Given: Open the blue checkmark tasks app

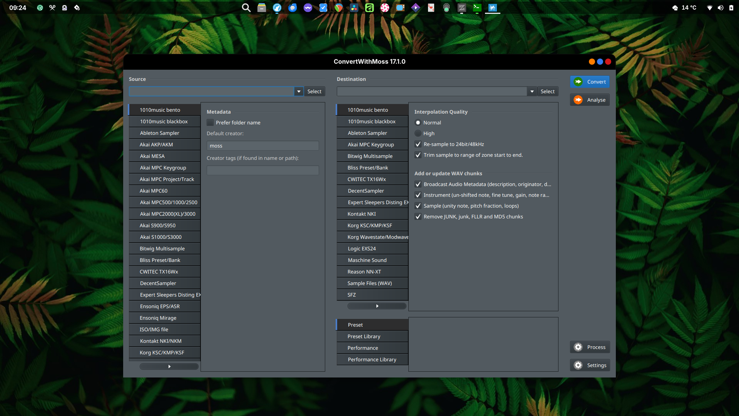Looking at the screenshot, I should tap(323, 8).
